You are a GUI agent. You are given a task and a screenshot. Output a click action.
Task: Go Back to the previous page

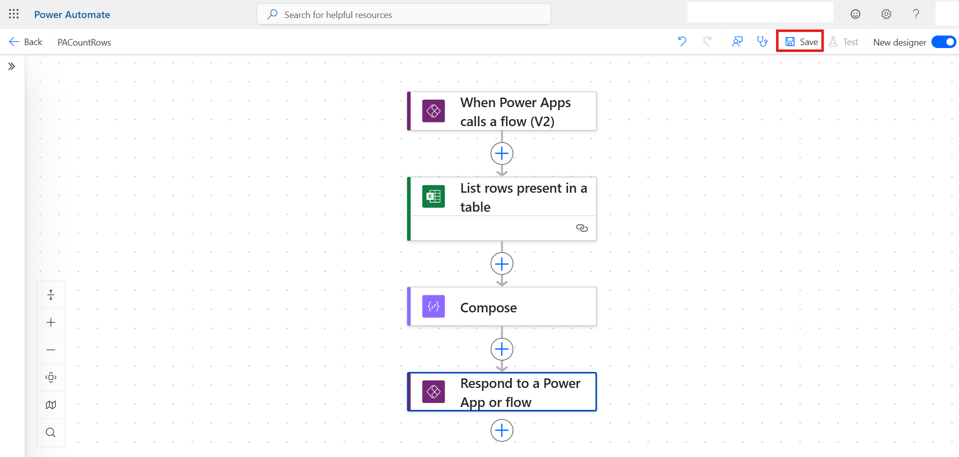pos(26,42)
